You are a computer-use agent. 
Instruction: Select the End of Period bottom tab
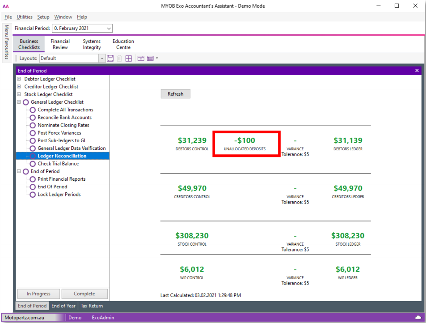(x=32, y=306)
